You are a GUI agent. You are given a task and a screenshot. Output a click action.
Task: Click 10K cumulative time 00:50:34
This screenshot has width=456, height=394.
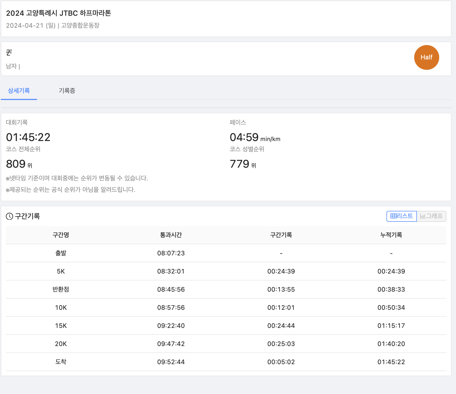tap(391, 308)
